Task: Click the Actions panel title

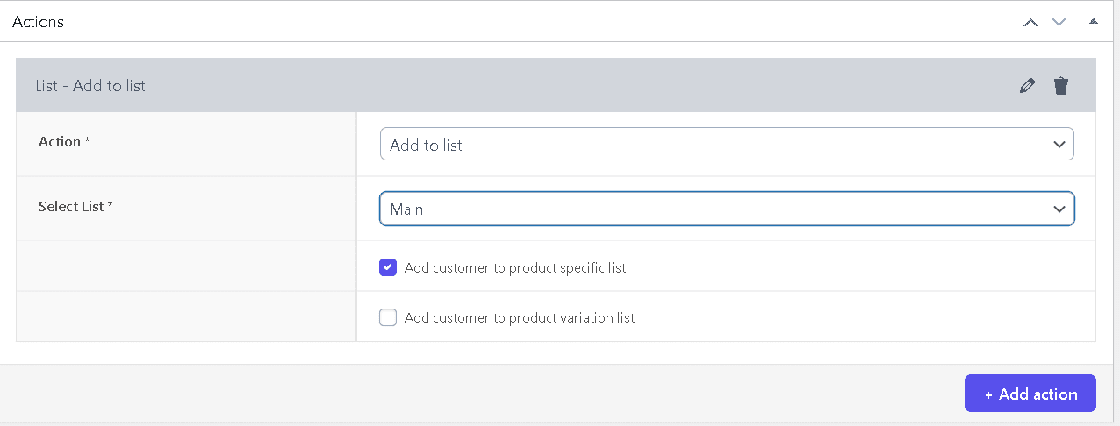Action: click(x=38, y=22)
